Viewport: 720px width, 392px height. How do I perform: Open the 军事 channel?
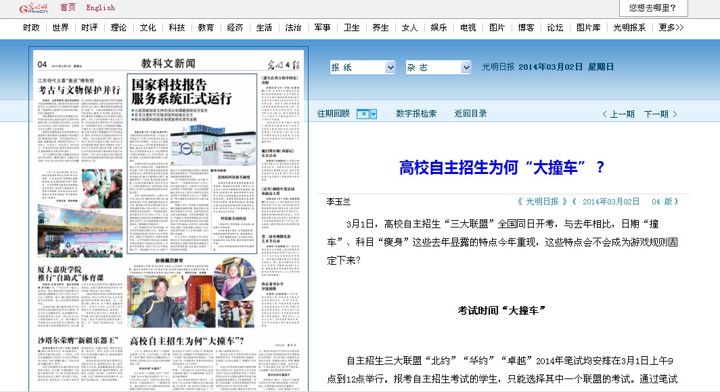[322, 28]
